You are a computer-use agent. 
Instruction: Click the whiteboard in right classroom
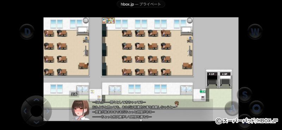click(x=186, y=30)
